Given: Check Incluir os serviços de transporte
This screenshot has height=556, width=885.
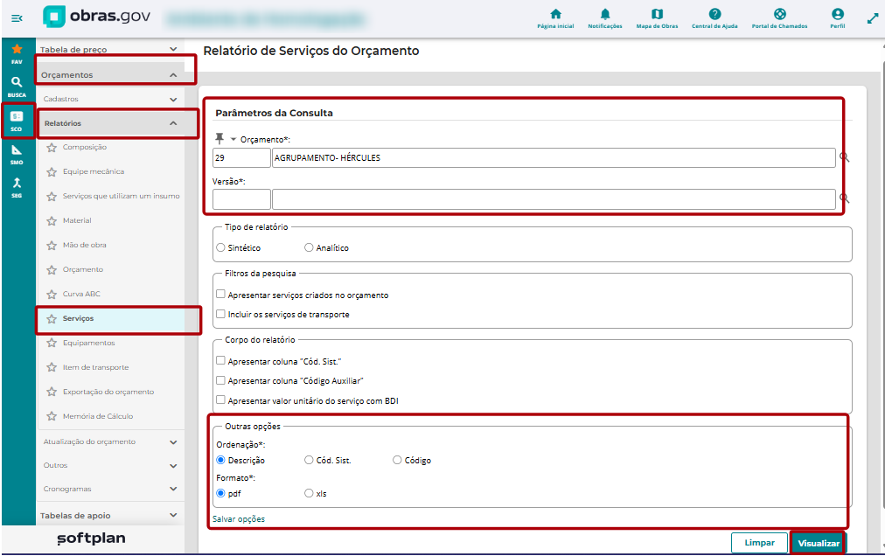Looking at the screenshot, I should (220, 314).
